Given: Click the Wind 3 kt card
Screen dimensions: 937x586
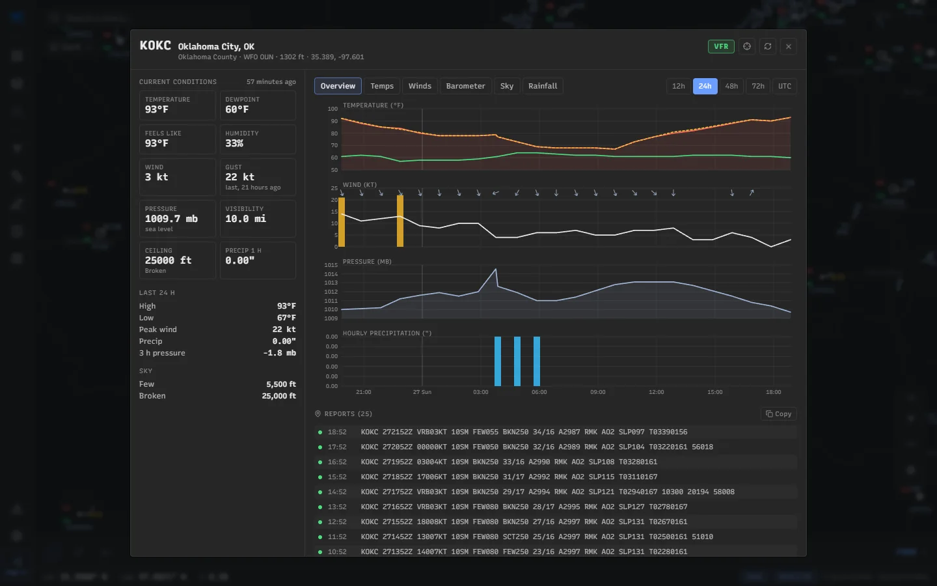Looking at the screenshot, I should (x=177, y=177).
